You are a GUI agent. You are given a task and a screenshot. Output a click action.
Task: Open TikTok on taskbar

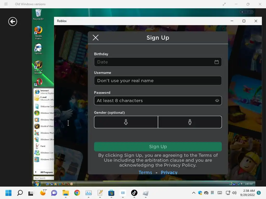(134, 193)
